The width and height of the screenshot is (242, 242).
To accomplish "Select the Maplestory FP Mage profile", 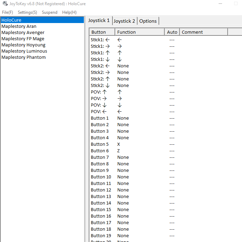I will 42,38.
